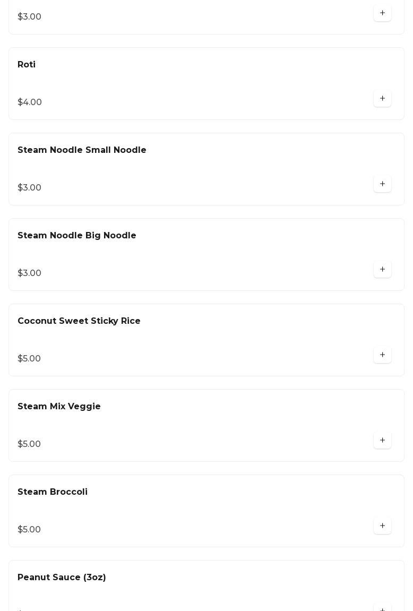Open the Roti item details

[27, 65]
